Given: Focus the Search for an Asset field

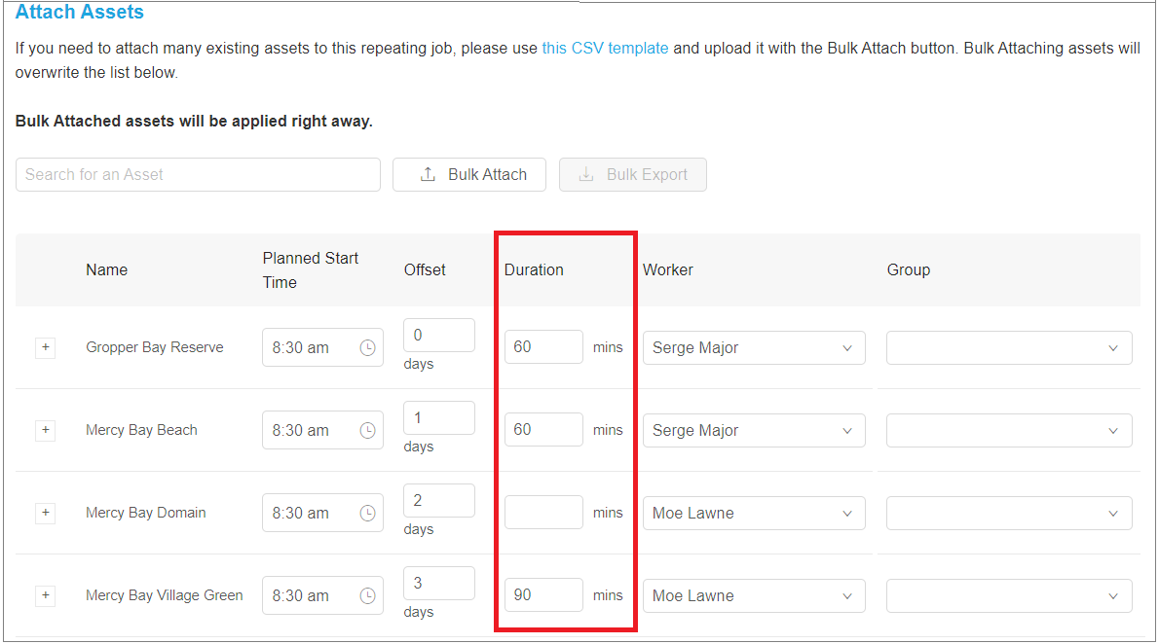Looking at the screenshot, I should (x=198, y=175).
